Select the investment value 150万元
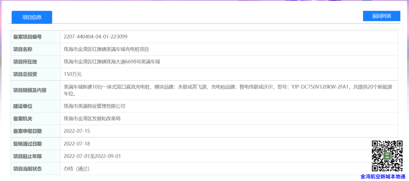 click(x=73, y=74)
